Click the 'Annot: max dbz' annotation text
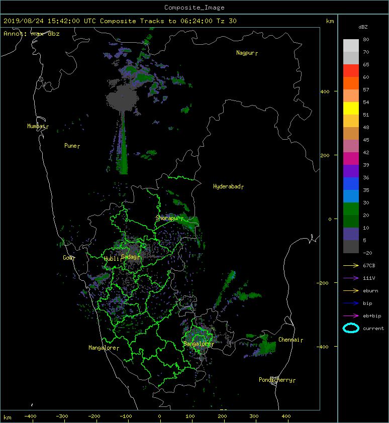Viewport: 389px width, 423px height. pyautogui.click(x=32, y=34)
